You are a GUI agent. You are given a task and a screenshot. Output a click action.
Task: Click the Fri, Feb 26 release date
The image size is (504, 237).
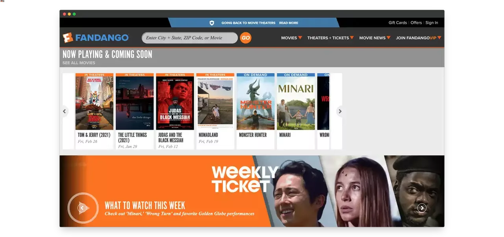(87, 141)
